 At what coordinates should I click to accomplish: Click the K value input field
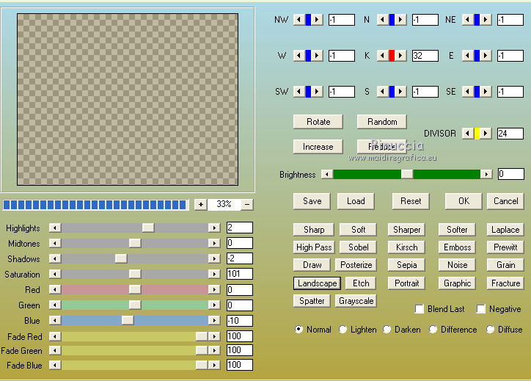425,56
